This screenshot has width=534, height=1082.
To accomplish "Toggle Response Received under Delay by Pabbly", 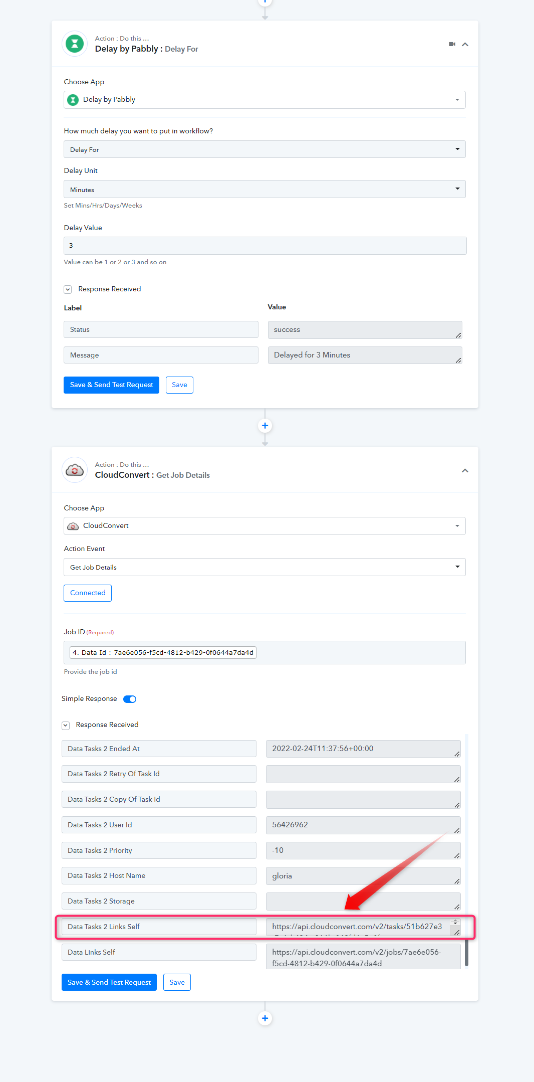I will pyautogui.click(x=68, y=289).
